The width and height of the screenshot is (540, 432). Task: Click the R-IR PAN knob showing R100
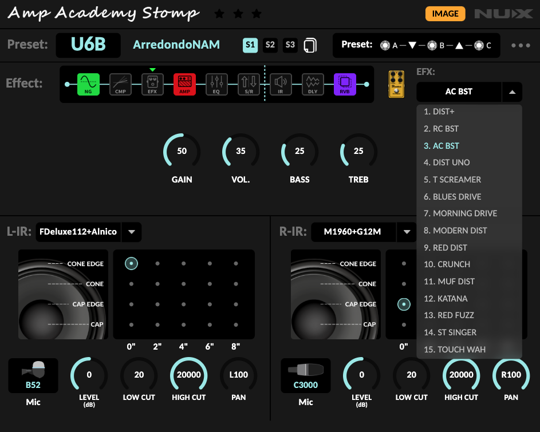coord(511,375)
